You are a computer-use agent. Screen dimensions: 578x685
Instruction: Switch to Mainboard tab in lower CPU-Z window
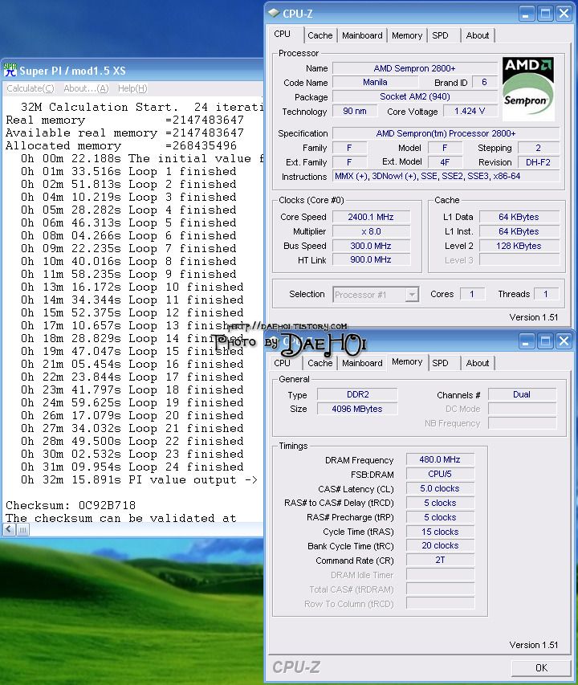(362, 363)
